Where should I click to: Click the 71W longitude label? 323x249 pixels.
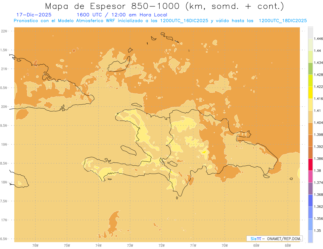coord(193,246)
